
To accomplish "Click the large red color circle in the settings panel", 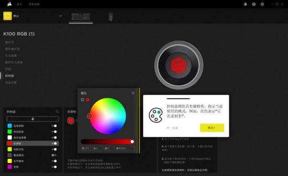I will coord(71,120).
